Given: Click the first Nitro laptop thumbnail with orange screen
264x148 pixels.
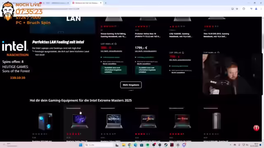Looking at the screenshot, I should [x=148, y=121].
